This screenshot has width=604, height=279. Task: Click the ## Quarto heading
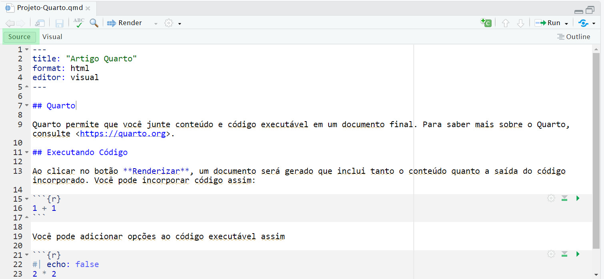[54, 106]
